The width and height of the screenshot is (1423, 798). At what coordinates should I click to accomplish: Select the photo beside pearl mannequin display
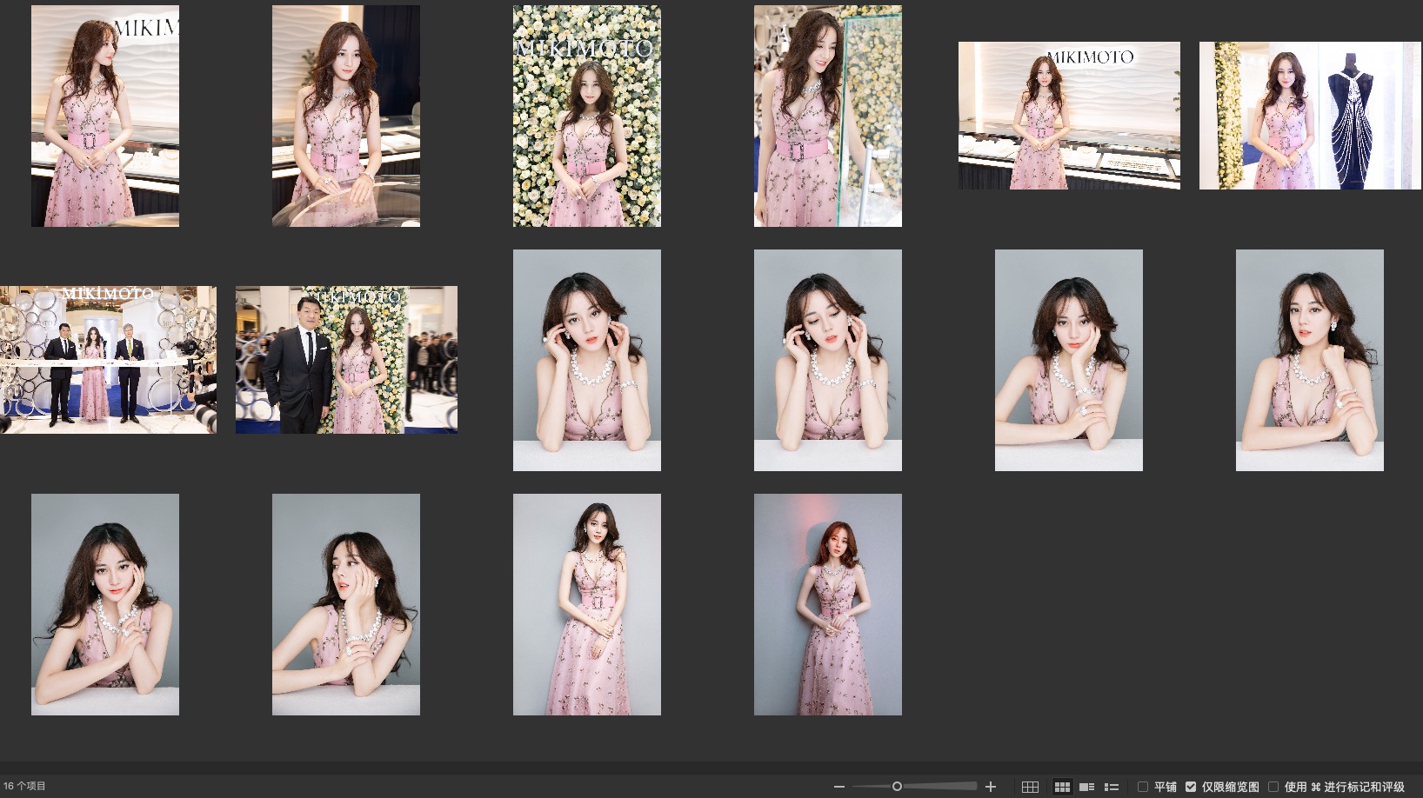pyautogui.click(x=1309, y=116)
